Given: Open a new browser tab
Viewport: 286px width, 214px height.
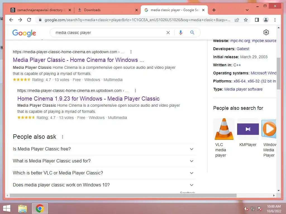Looking at the screenshot, I should point(214,10).
